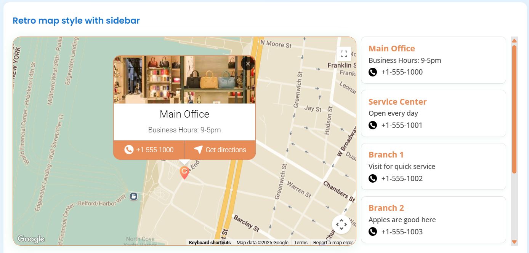Toggle the map fullscreen view icon
This screenshot has height=253, width=529.
point(344,54)
